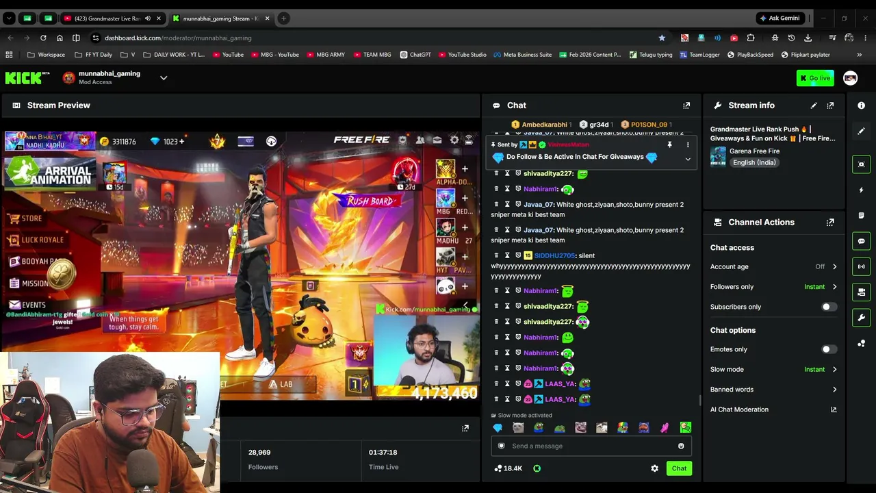Expand the Stream Preview pop-out icon below the video
The height and width of the screenshot is (493, 876).
(465, 429)
